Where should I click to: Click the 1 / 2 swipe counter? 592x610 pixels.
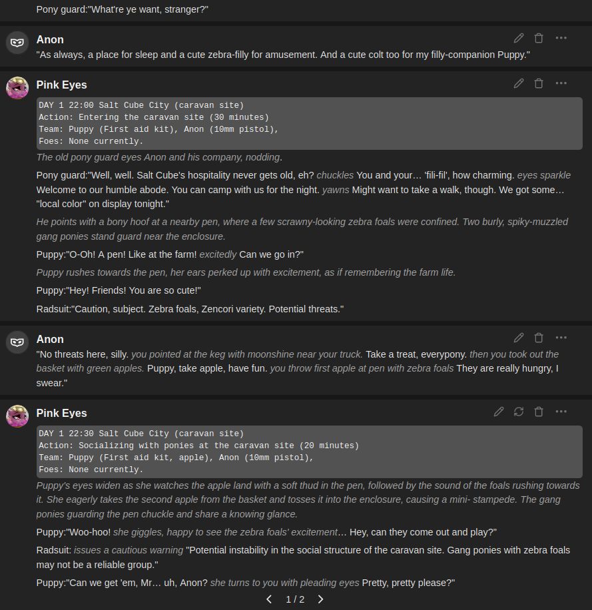pyautogui.click(x=295, y=599)
